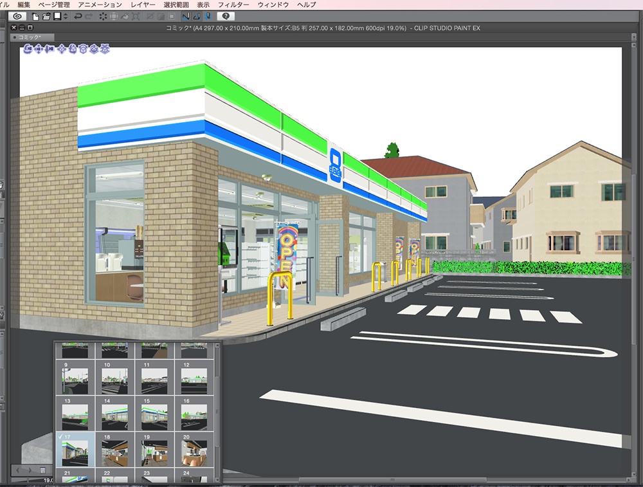Select the last 3D snap-to-ground icon
The height and width of the screenshot is (487, 643).
105,50
